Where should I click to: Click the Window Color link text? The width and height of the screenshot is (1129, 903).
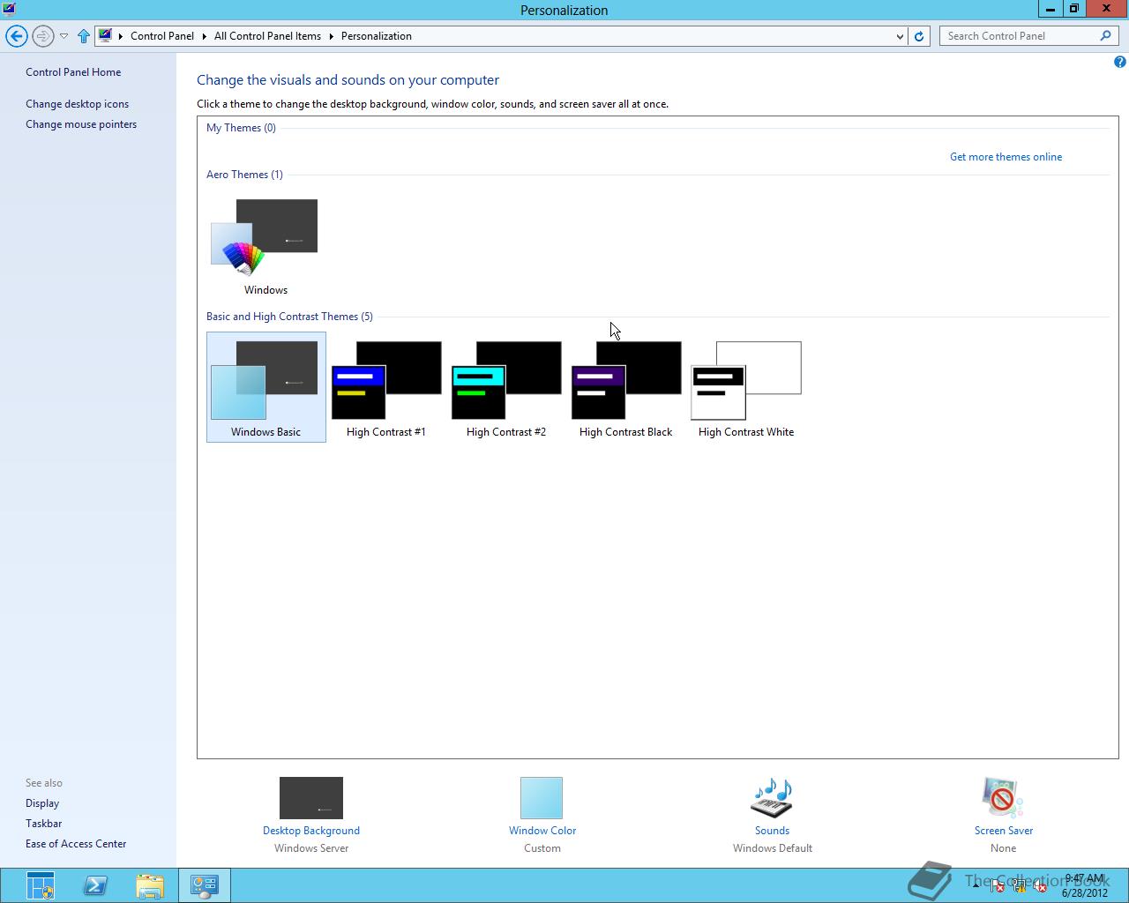(542, 831)
